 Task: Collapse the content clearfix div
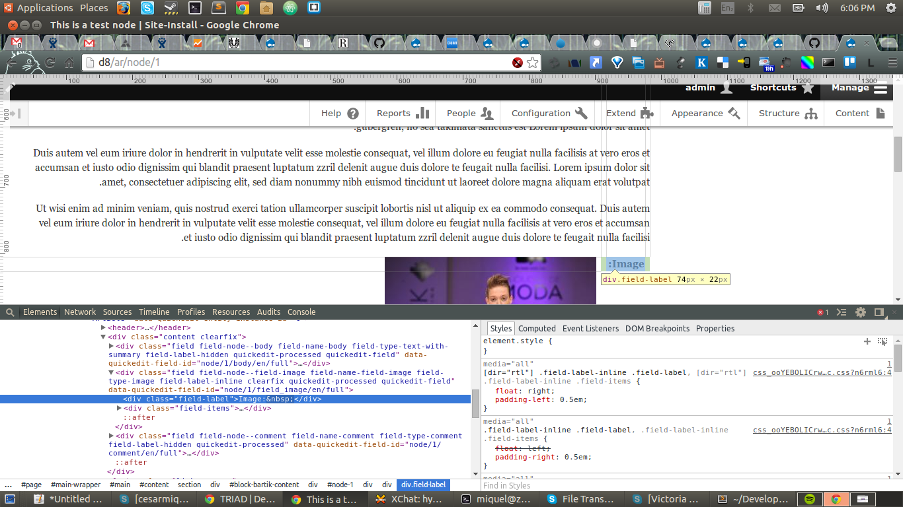click(103, 337)
